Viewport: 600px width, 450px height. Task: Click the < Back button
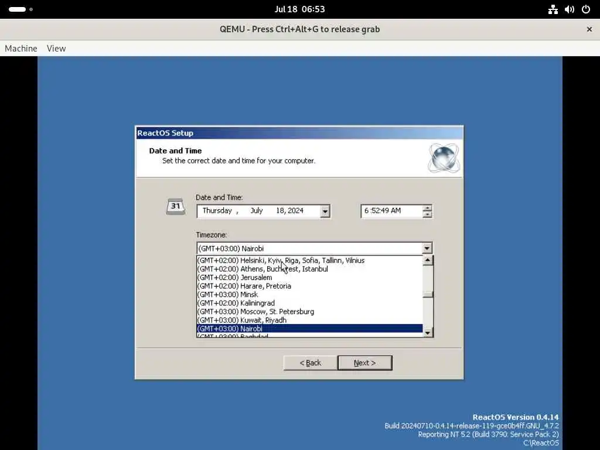click(x=311, y=363)
